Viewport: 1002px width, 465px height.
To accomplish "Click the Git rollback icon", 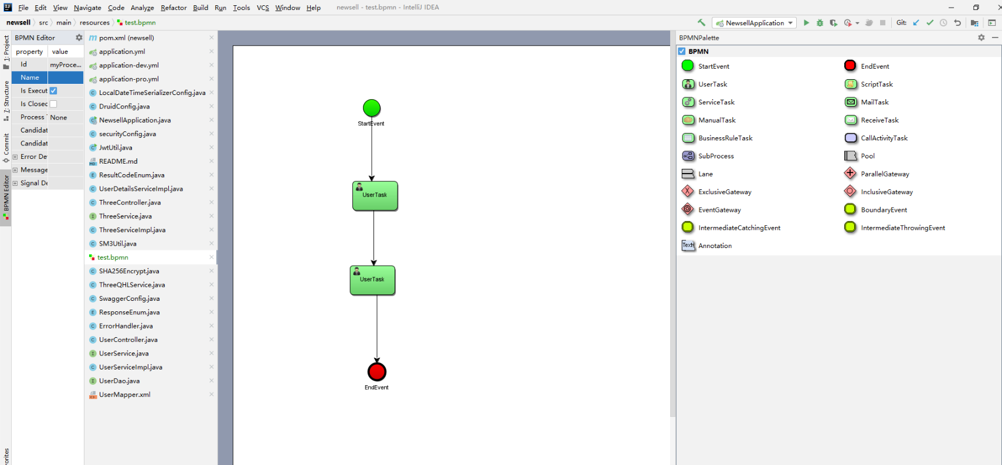I will (x=957, y=23).
